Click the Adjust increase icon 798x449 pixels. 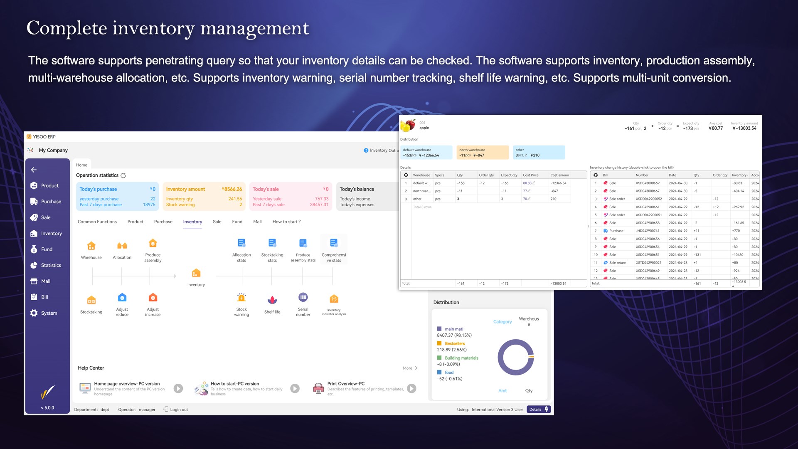(153, 298)
